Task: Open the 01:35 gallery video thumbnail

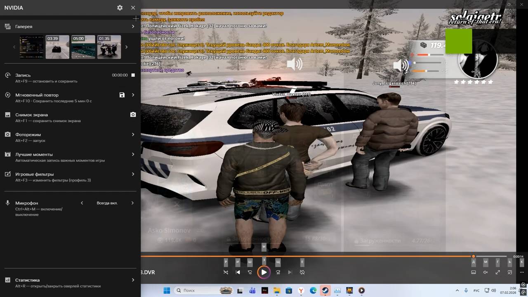Action: pyautogui.click(x=109, y=47)
